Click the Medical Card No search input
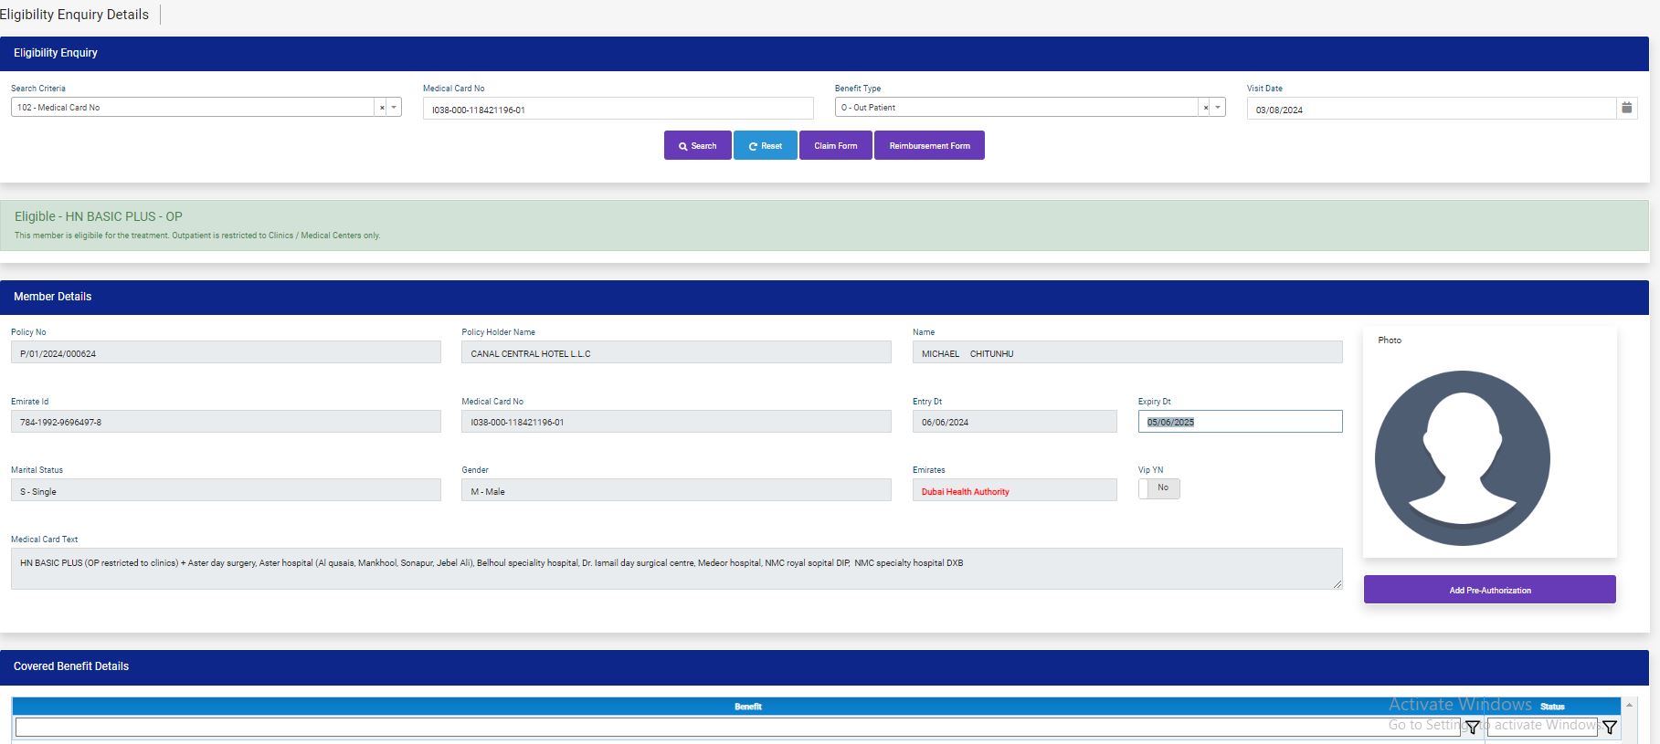 point(618,110)
